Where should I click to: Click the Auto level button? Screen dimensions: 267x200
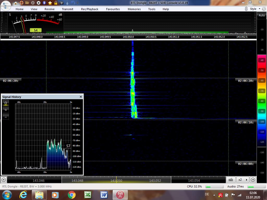point(262,15)
